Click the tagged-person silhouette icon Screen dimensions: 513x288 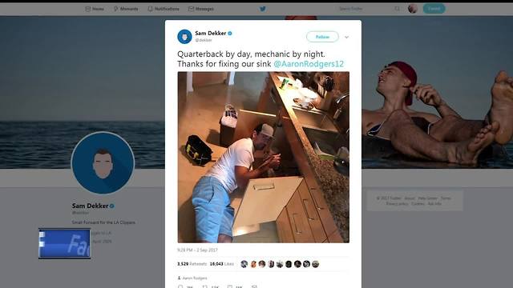[x=179, y=278]
